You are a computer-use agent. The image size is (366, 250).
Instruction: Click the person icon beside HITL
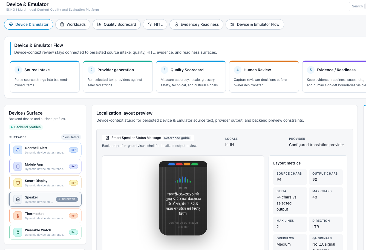[x=150, y=24]
